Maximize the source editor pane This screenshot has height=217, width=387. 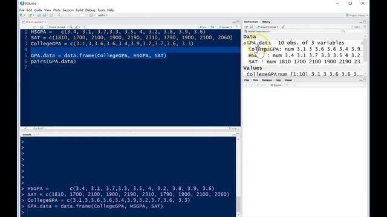click(x=238, y=22)
